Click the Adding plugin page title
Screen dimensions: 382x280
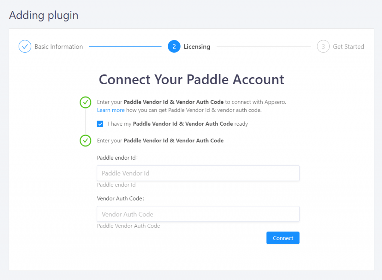coord(44,15)
